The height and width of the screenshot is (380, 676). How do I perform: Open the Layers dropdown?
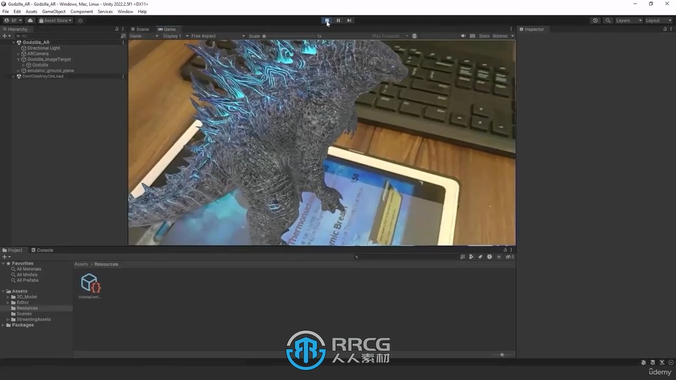pyautogui.click(x=628, y=21)
